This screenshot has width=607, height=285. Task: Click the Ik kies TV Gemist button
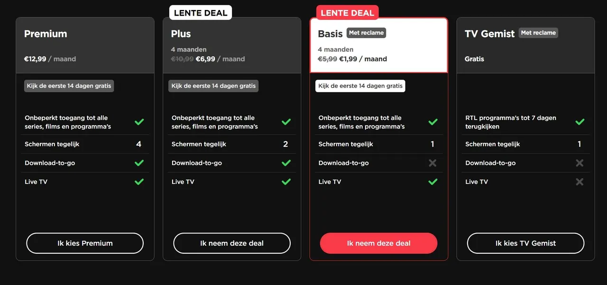(x=525, y=243)
